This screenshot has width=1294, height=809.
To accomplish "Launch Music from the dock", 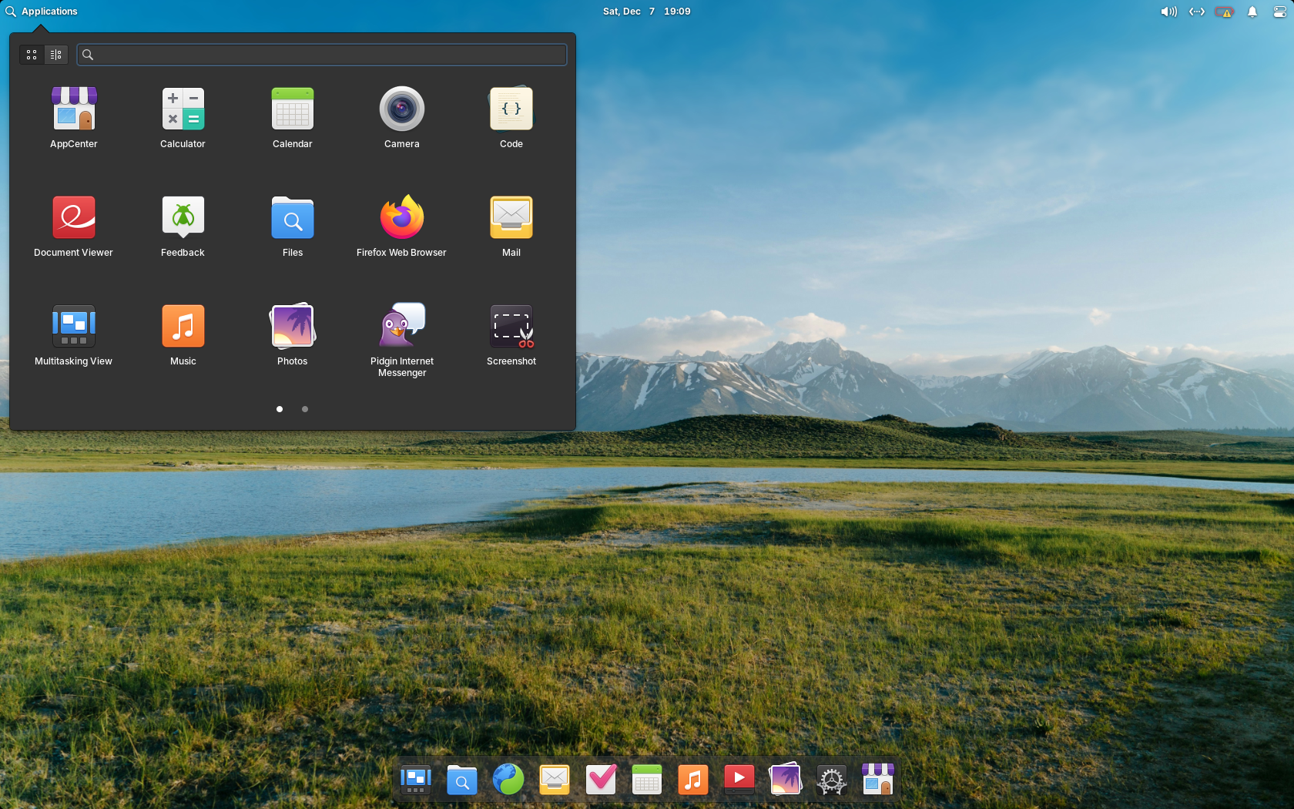I will coord(693,780).
